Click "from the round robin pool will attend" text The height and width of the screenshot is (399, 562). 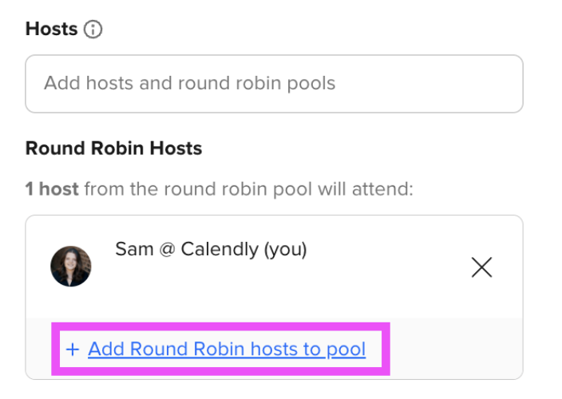[x=249, y=189]
